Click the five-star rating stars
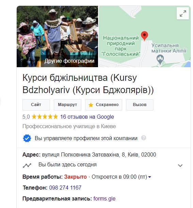 tap(45, 117)
